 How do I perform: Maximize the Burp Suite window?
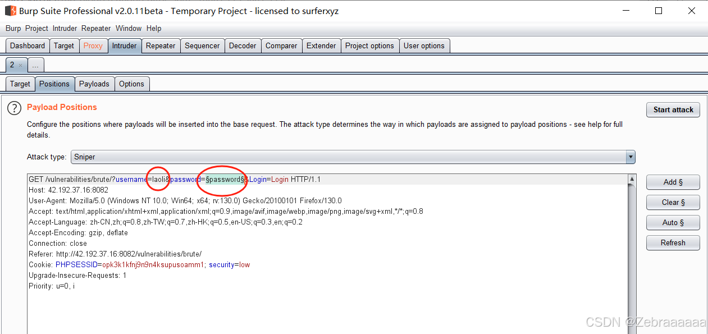[x=659, y=11]
